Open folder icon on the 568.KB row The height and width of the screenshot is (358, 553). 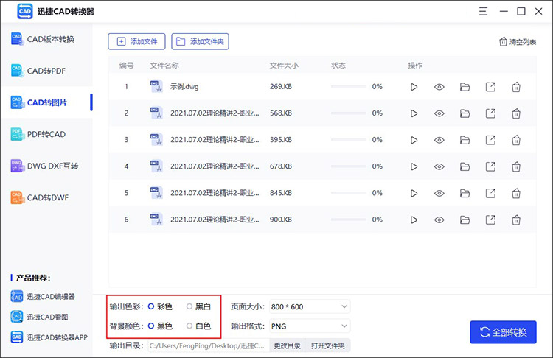(x=465, y=113)
